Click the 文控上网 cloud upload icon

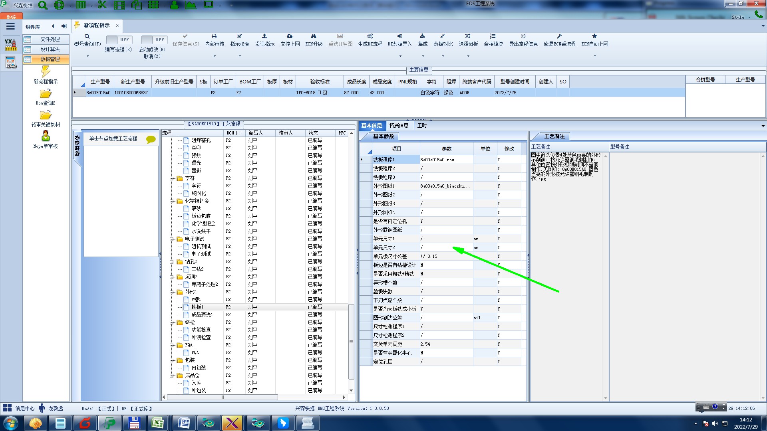(290, 36)
